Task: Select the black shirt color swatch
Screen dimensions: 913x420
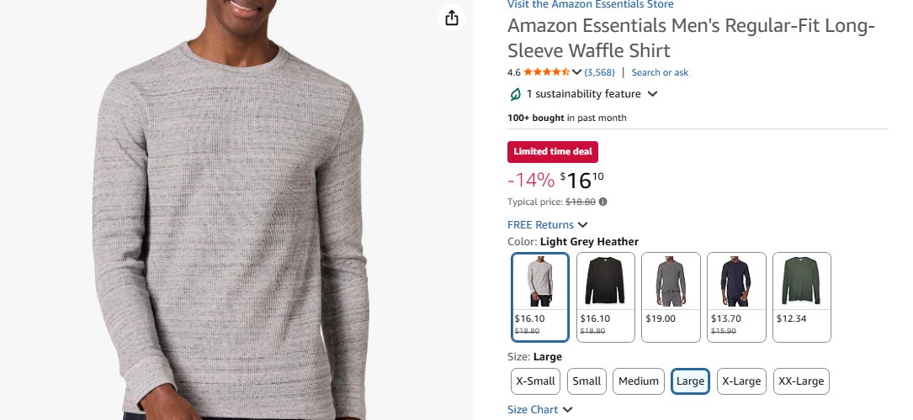Action: click(x=606, y=297)
